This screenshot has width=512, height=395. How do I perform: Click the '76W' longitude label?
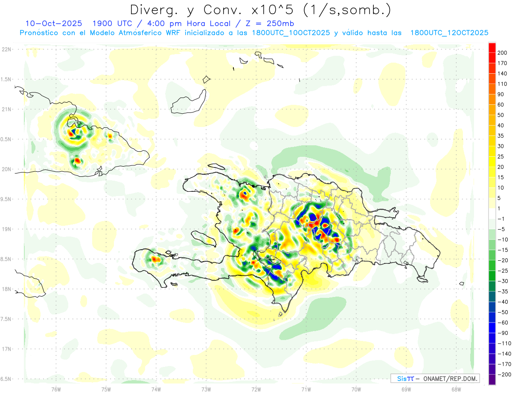(56, 389)
